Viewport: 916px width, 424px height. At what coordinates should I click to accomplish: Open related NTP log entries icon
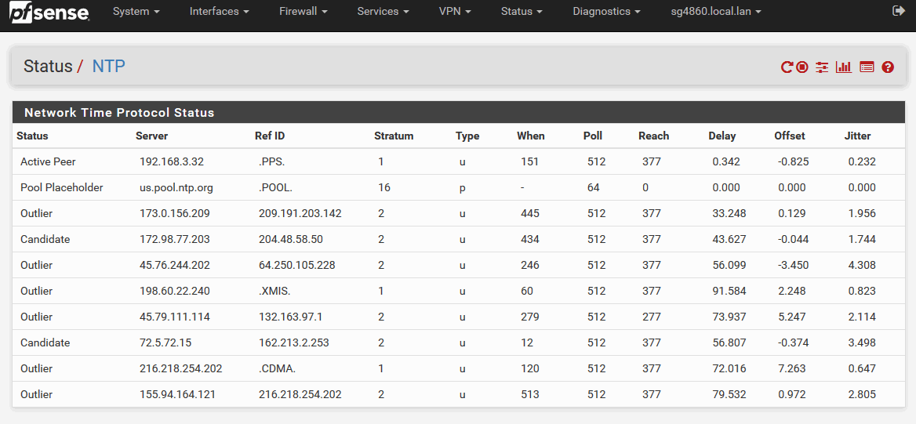867,67
